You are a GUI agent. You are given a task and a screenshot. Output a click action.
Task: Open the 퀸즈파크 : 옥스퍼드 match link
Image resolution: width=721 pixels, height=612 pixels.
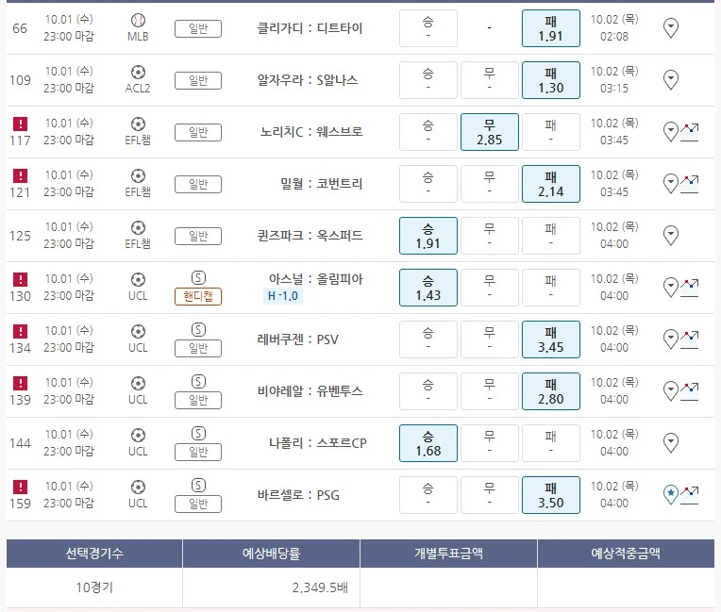(x=310, y=236)
